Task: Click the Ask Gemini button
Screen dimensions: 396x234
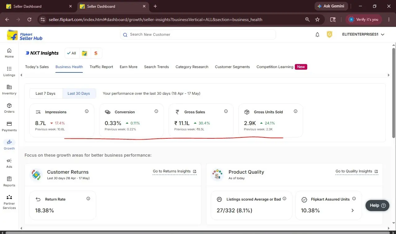Action: (x=332, y=6)
